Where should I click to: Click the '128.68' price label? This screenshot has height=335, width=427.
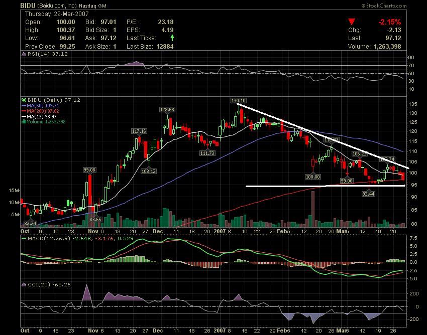167,110
